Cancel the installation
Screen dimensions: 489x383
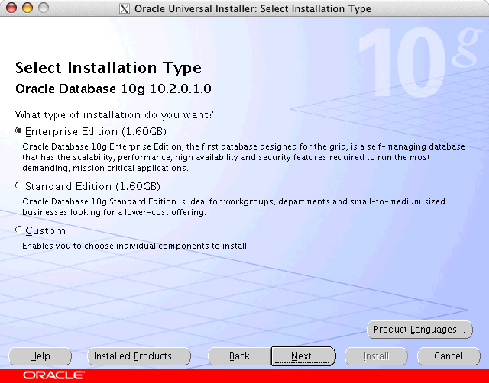tap(449, 356)
